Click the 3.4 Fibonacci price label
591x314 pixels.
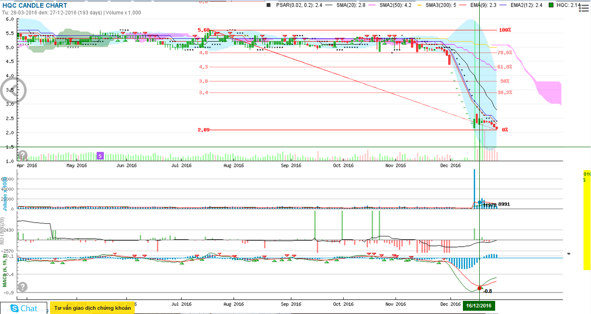pyautogui.click(x=203, y=93)
